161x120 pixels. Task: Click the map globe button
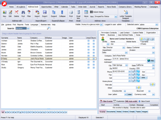151,61
